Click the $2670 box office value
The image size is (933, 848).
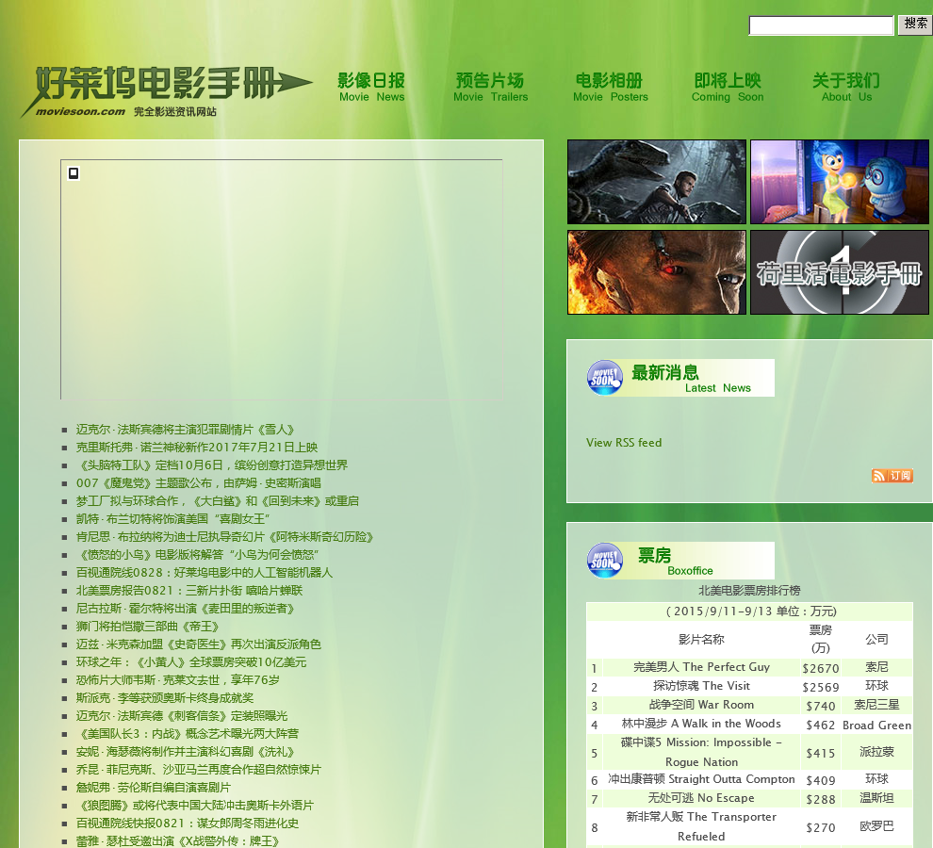[x=821, y=668]
